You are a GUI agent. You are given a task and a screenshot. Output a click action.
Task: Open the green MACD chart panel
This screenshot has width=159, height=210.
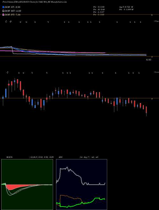pyautogui.click(x=27, y=185)
